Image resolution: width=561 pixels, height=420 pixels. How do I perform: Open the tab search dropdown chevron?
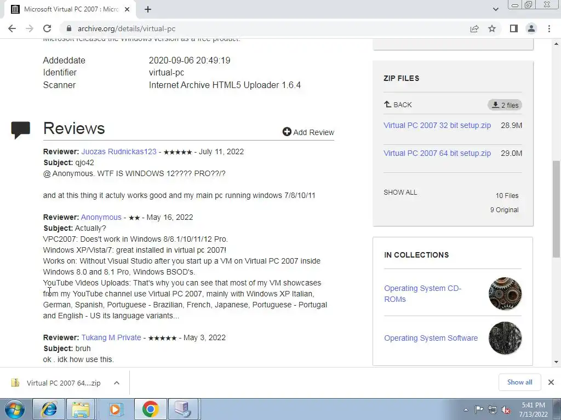495,9
